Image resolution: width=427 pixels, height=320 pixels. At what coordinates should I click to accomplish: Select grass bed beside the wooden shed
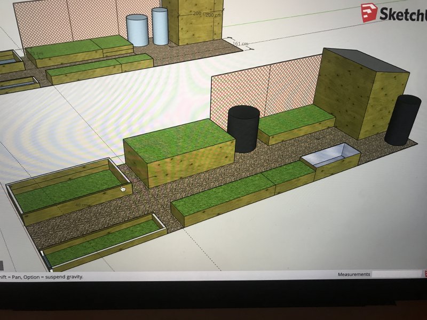[295, 123]
